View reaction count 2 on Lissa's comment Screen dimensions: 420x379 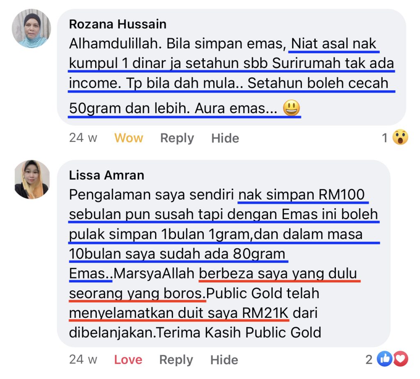[369, 360]
